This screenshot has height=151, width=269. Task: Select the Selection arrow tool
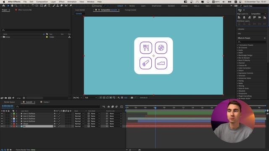pos(8,5)
